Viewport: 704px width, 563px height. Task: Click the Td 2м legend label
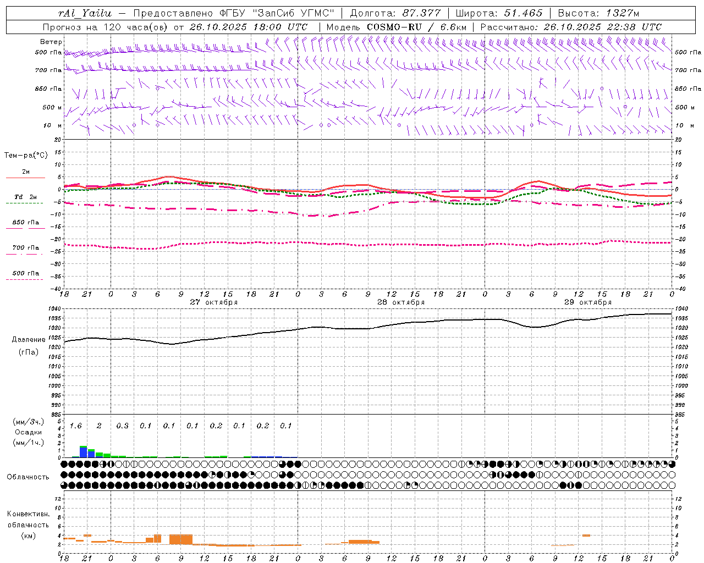pos(25,197)
